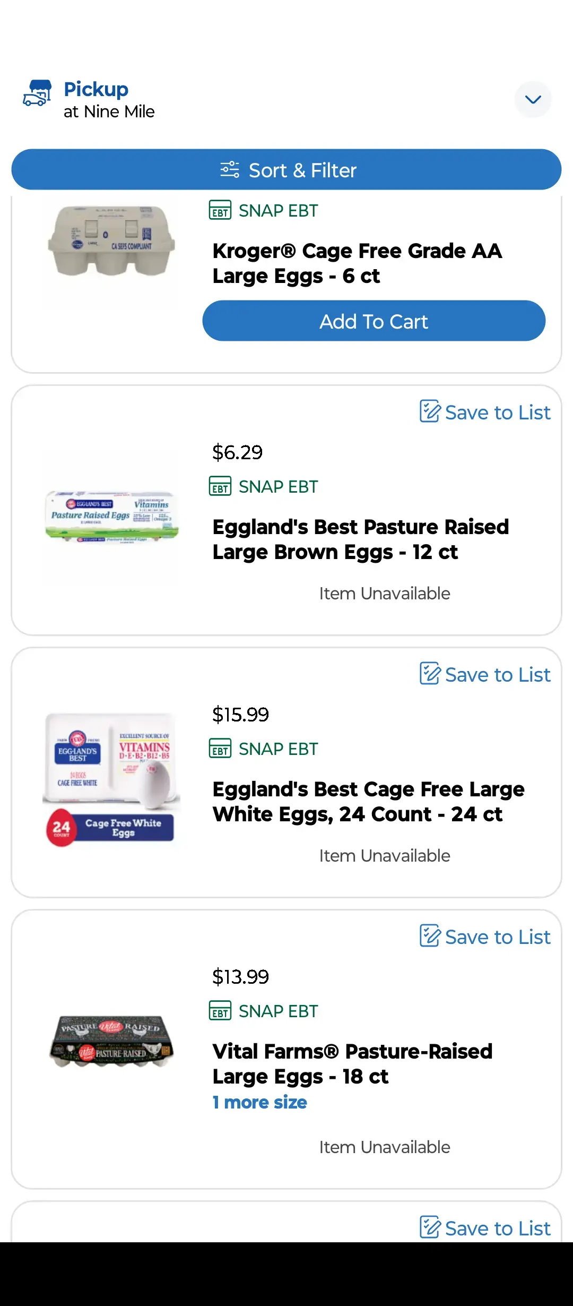Tap SNAP EBT icon on Vital Farms eggs
The height and width of the screenshot is (1306, 573).
(x=220, y=1011)
